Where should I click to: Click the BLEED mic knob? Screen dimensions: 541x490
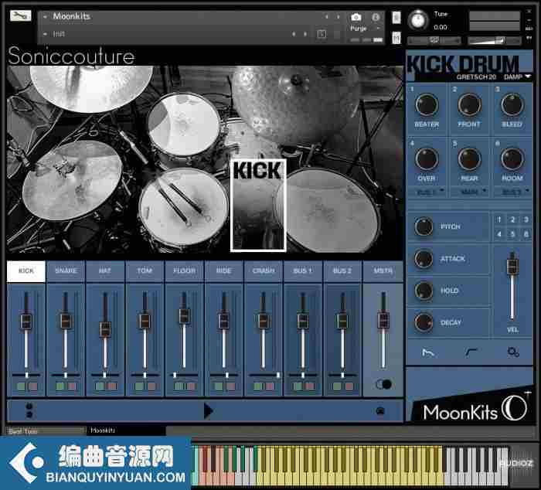(512, 104)
